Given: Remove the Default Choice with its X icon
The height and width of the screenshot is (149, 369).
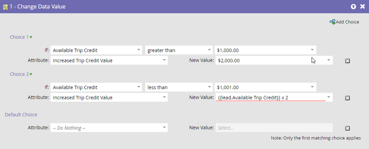Looking at the screenshot, I should tap(347, 128).
